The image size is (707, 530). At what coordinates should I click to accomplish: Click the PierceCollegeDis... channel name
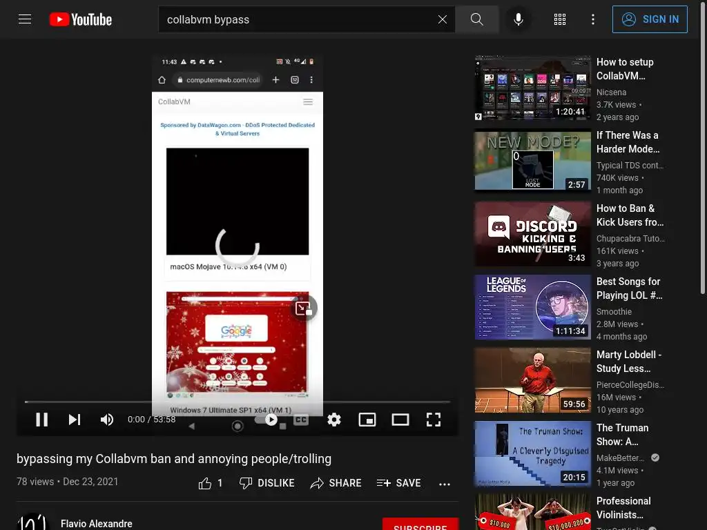pyautogui.click(x=630, y=384)
